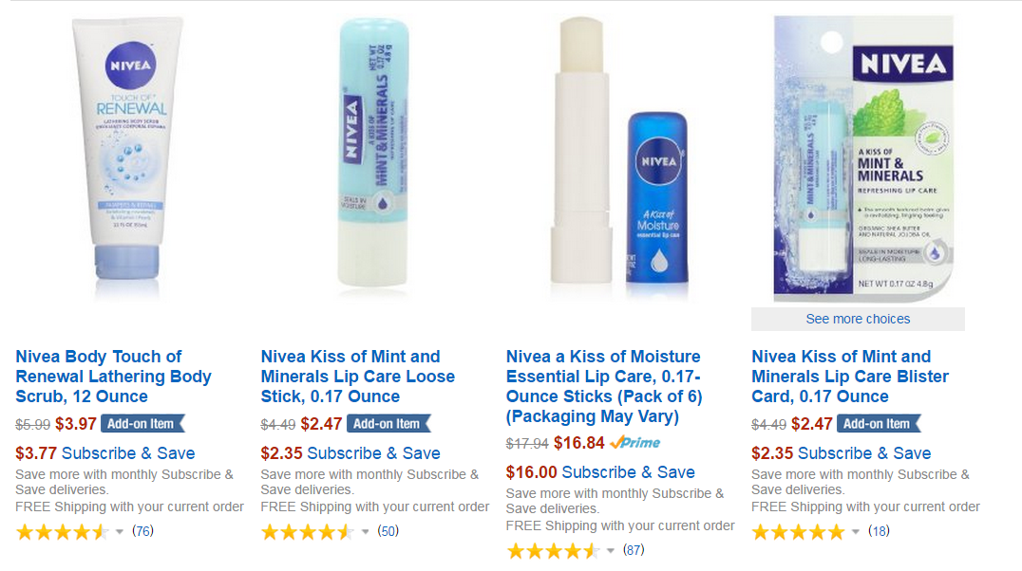Click star rating of Nivea Body Scrub
This screenshot has height=571, width=1022.
pyautogui.click(x=62, y=532)
